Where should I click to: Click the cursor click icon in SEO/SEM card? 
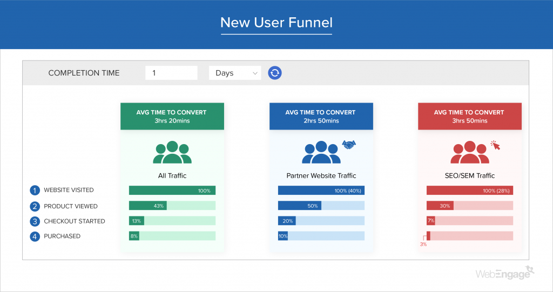pos(495,145)
